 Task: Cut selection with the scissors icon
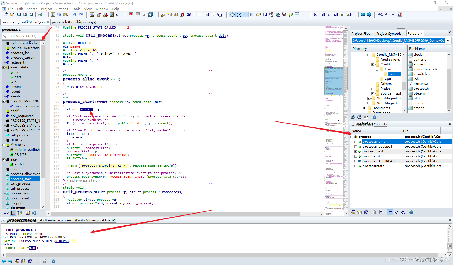[x=53, y=15]
